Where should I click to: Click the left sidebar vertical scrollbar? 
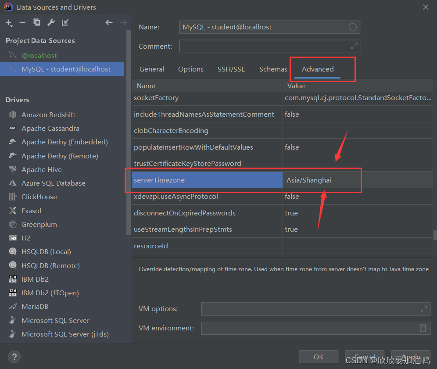[x=129, y=133]
